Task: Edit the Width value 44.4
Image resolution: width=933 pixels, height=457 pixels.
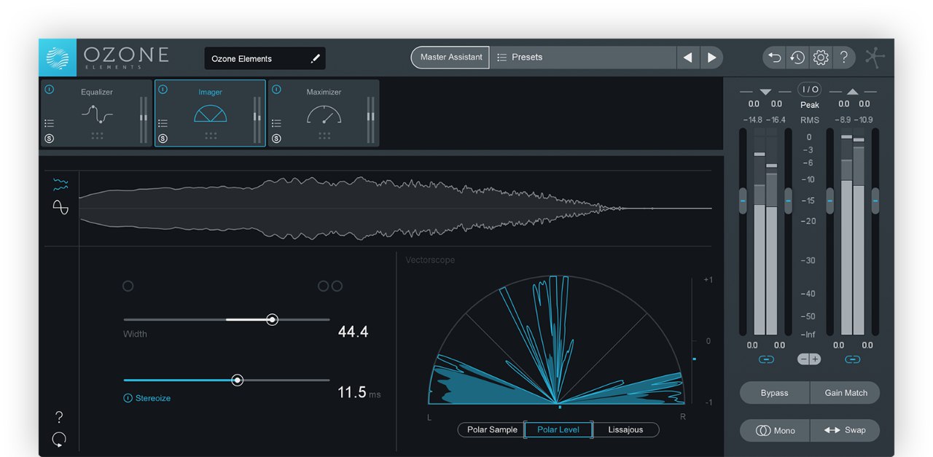Action: point(353,332)
